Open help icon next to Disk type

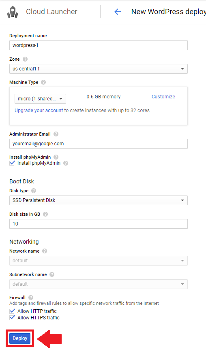click(34, 191)
